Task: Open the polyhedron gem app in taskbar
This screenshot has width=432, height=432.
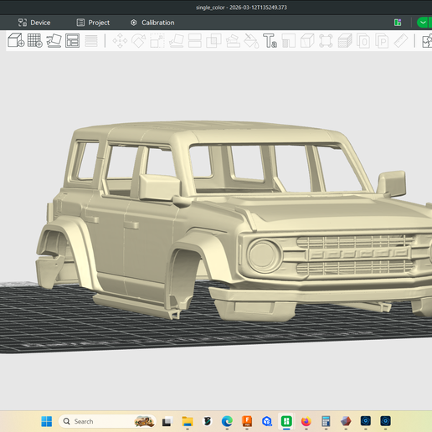Action: [346, 421]
